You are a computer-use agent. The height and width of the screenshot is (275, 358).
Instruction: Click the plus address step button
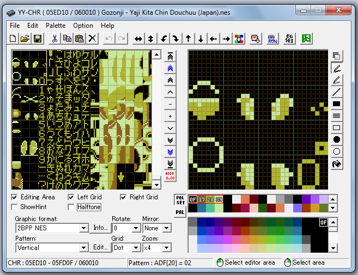point(170,116)
